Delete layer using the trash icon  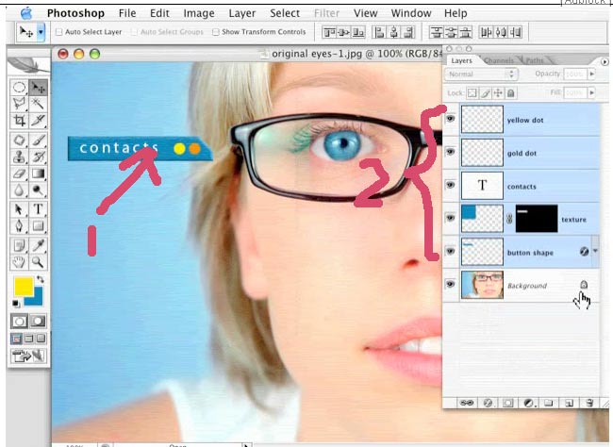click(589, 402)
